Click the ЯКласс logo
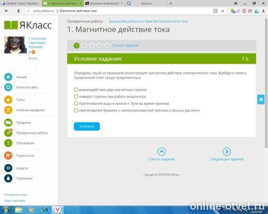The width and height of the screenshot is (268, 214). pyautogui.click(x=28, y=25)
